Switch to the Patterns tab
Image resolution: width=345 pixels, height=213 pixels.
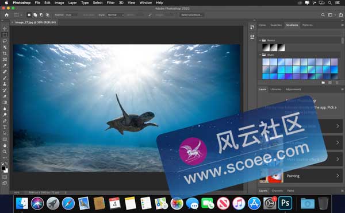tap(308, 25)
